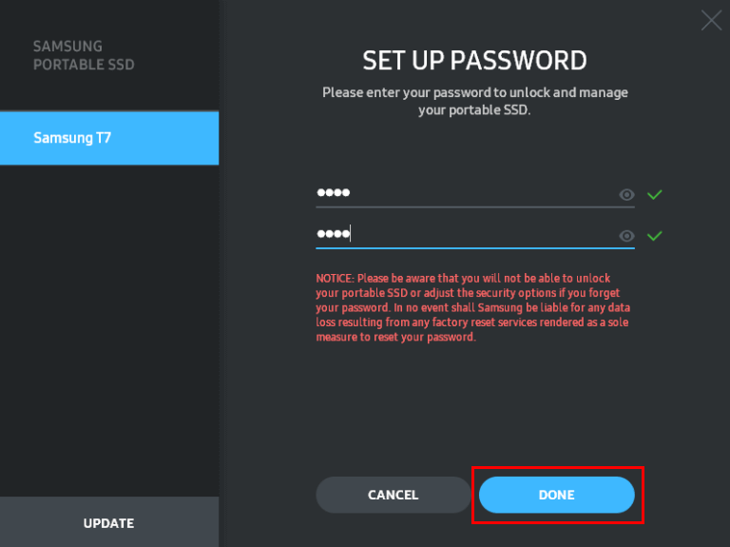730x547 pixels.
Task: Show first password using eye icon
Action: (626, 195)
